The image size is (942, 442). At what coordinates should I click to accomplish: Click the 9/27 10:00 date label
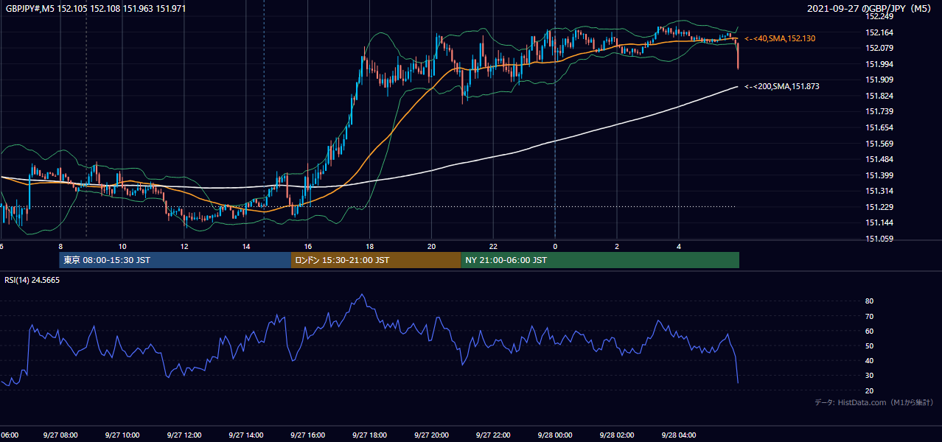pyautogui.click(x=122, y=435)
